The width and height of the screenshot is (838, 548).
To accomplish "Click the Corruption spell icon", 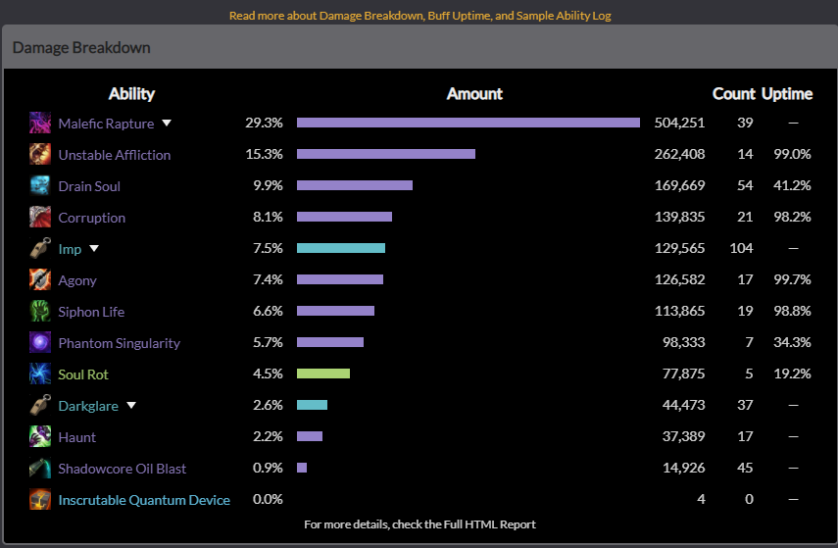I will click(x=40, y=218).
